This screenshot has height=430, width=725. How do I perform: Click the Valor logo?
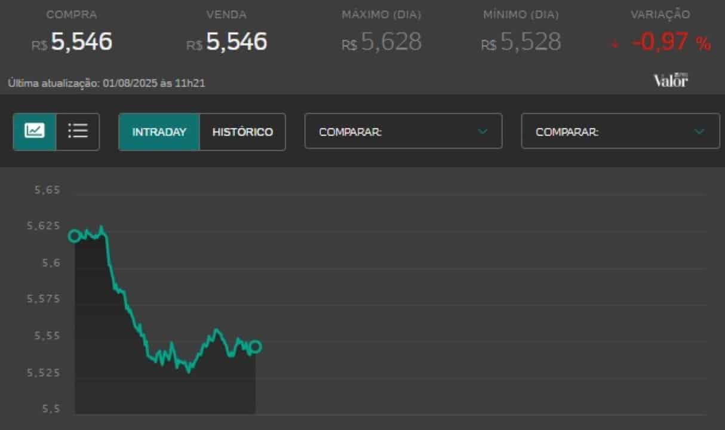(x=671, y=81)
